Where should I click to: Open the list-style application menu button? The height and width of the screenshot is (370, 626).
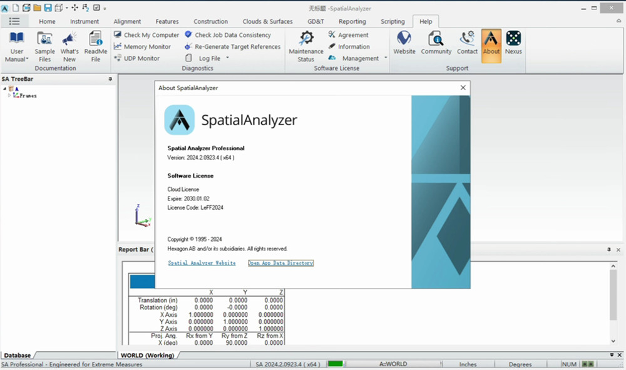pos(14,21)
